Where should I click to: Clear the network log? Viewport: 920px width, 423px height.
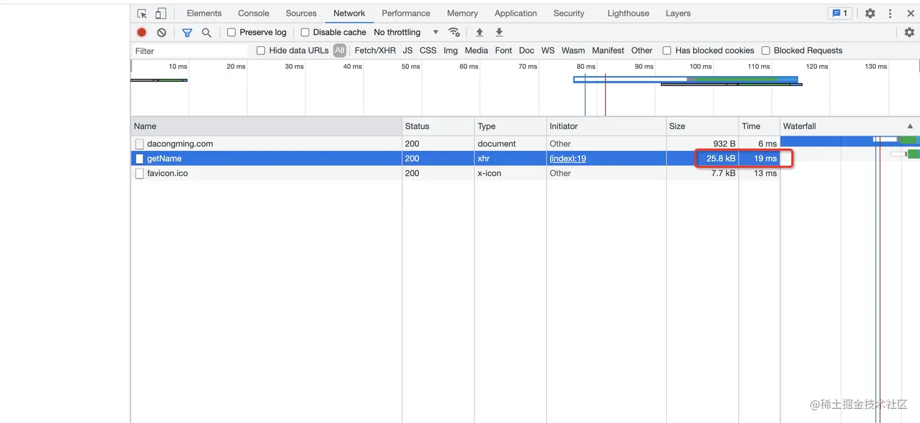[x=161, y=32]
